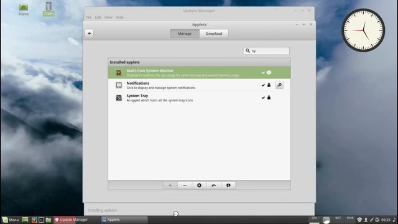This screenshot has width=398, height=224.
Task: Click the MEM graph in the panel
Action: pos(326,220)
